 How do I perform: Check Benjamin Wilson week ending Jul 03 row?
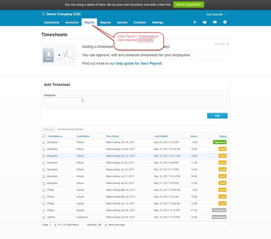pyautogui.click(x=44, y=163)
